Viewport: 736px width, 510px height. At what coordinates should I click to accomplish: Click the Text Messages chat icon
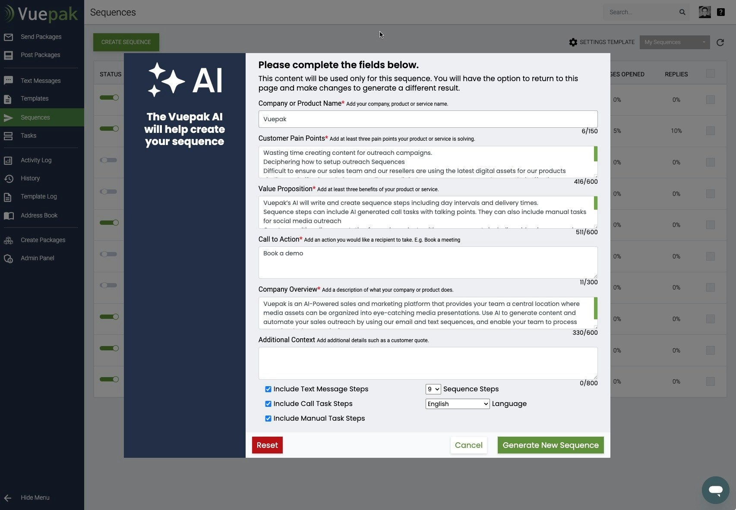[x=8, y=81]
